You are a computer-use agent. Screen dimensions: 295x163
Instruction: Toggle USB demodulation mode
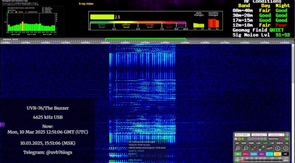265,143
